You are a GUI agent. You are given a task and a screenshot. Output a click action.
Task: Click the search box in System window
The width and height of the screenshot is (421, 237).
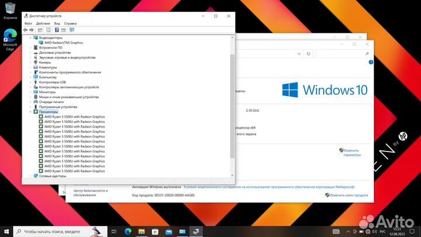point(343,54)
